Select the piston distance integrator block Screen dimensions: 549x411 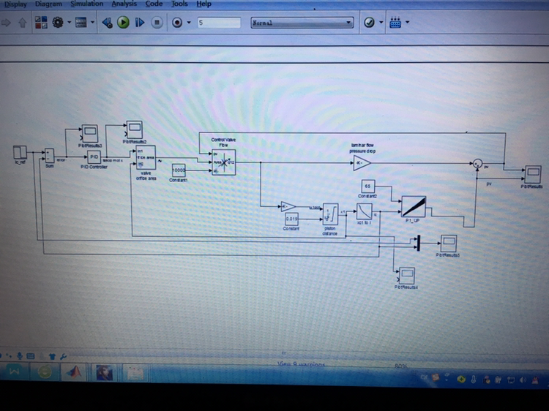click(330, 214)
